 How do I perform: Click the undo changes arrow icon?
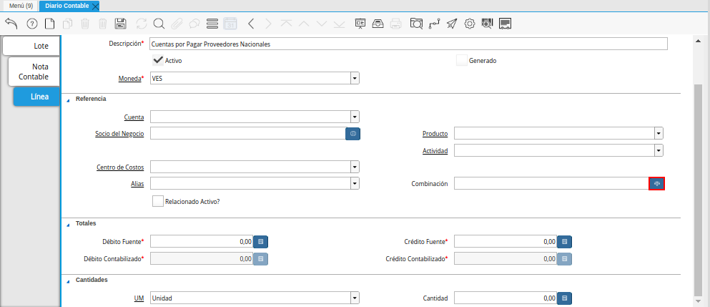[x=11, y=24]
